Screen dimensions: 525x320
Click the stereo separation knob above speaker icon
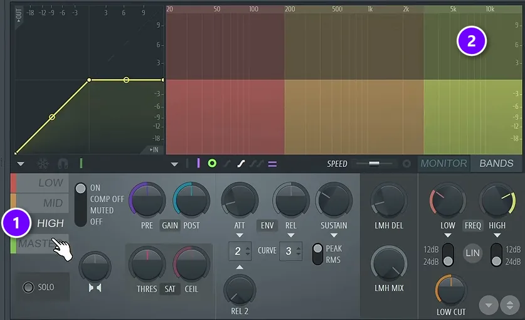click(x=95, y=267)
